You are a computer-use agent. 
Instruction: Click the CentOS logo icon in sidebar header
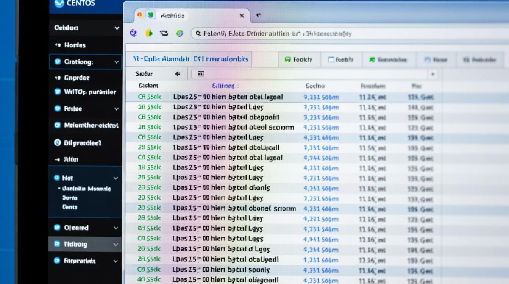coord(59,3)
